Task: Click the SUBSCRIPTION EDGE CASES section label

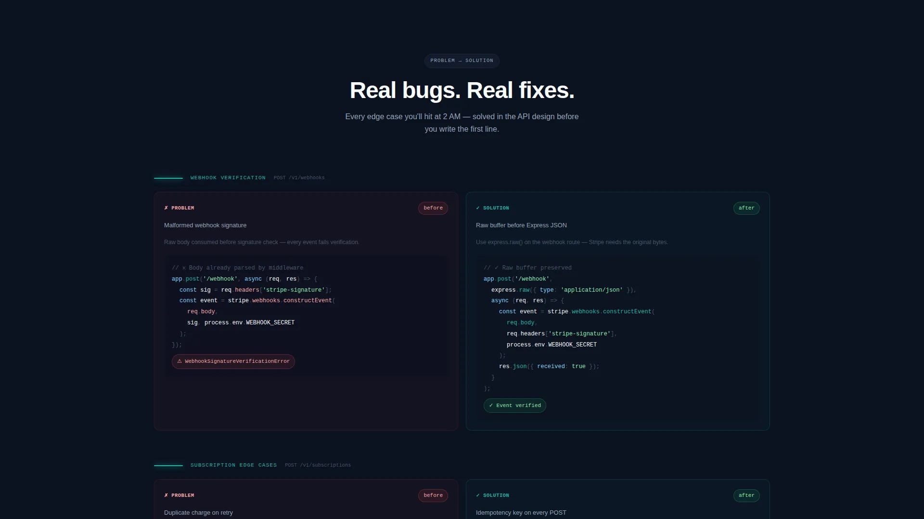Action: (x=234, y=465)
